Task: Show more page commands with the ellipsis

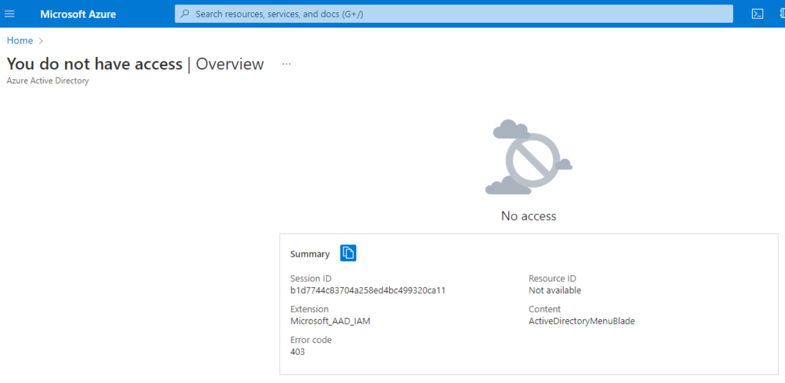Action: click(x=286, y=63)
